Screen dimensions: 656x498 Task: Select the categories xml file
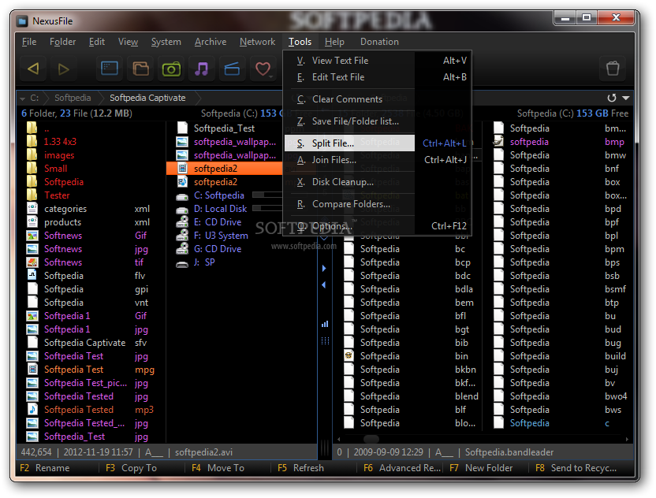point(88,209)
